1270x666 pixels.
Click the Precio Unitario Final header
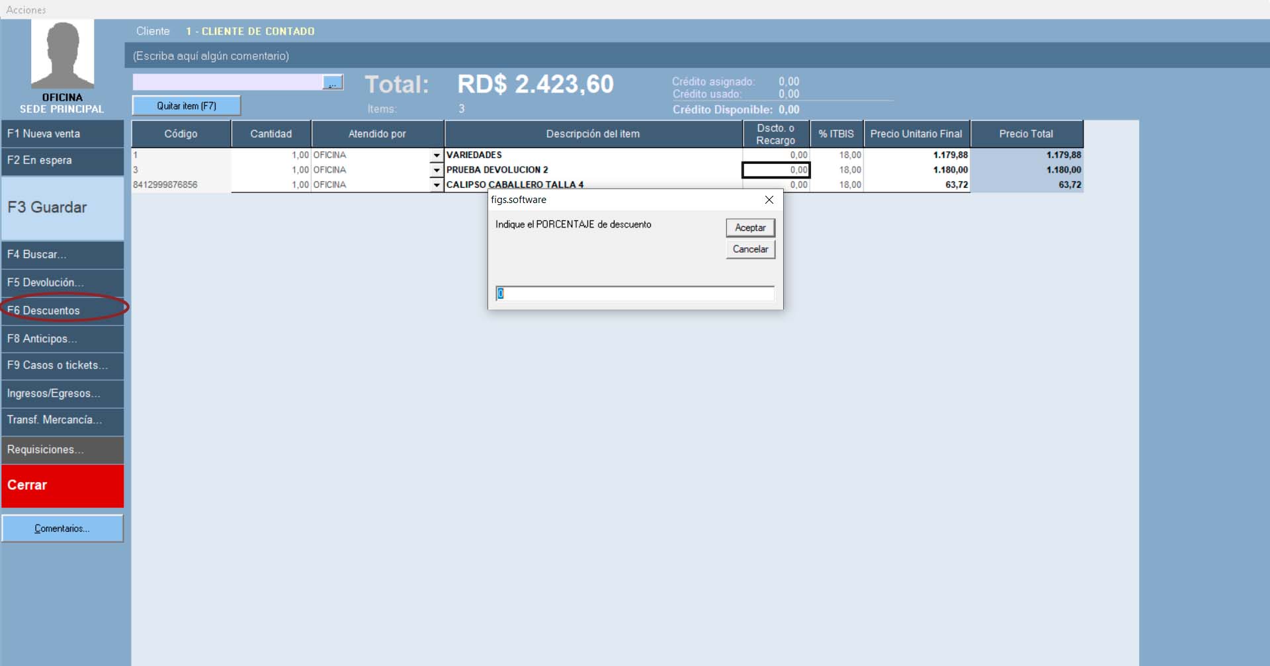916,134
